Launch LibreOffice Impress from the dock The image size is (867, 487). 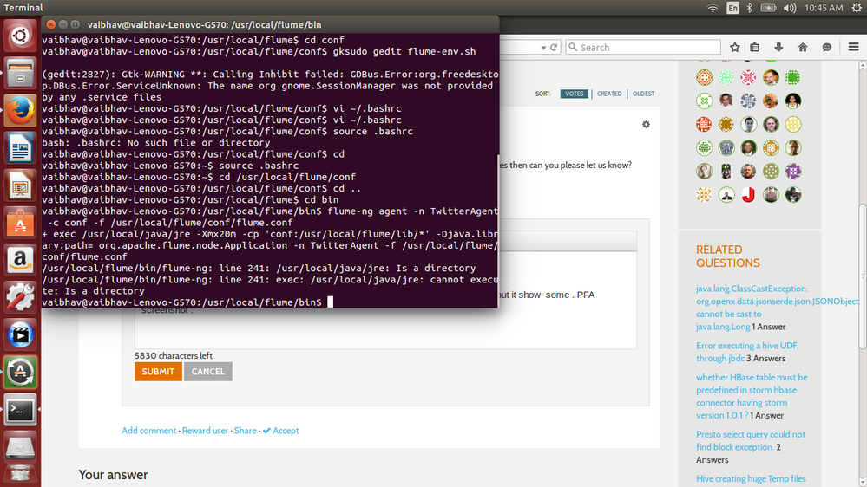21,185
